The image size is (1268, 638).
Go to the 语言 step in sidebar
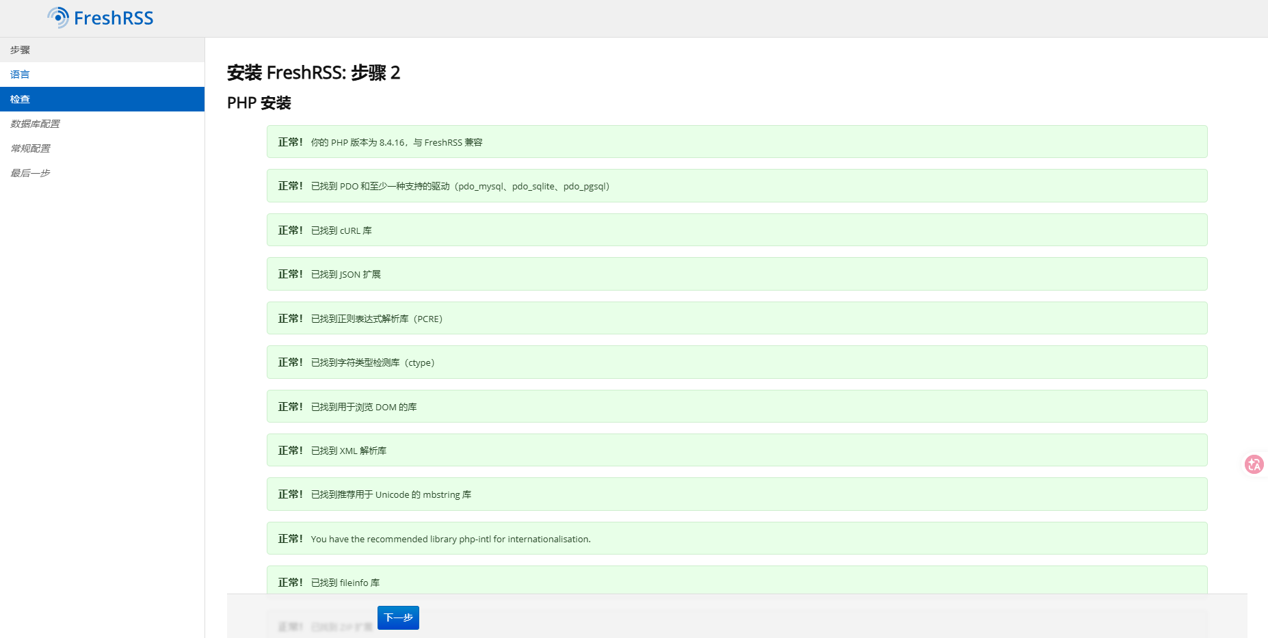click(x=20, y=75)
